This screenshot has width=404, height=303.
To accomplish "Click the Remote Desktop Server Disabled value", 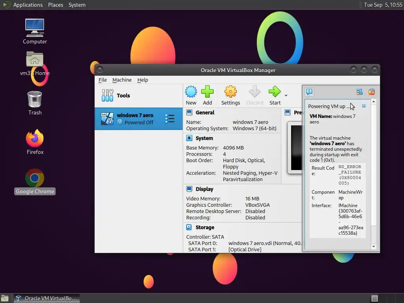I will coord(255,211).
